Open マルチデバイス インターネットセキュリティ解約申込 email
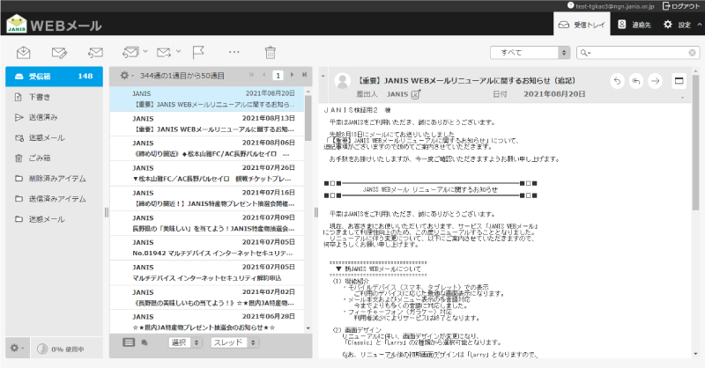Screen dimensions: 705x368 [207, 273]
